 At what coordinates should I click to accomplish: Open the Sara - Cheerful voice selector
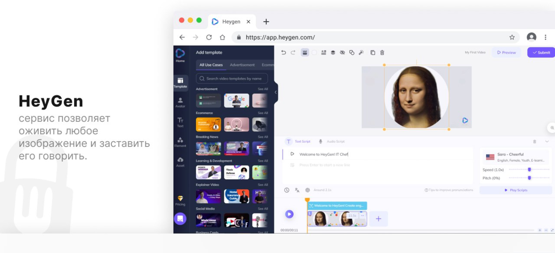[516, 157]
